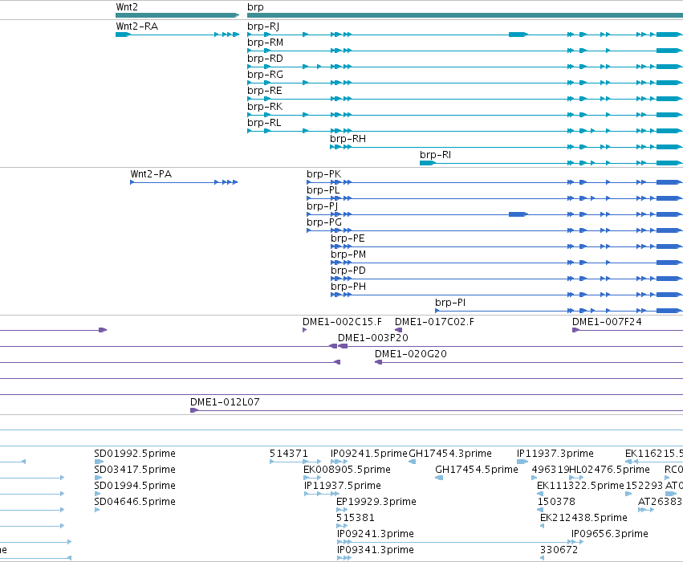The width and height of the screenshot is (683, 562).
Task: Select the brp-PM protein label
Action: (x=348, y=255)
